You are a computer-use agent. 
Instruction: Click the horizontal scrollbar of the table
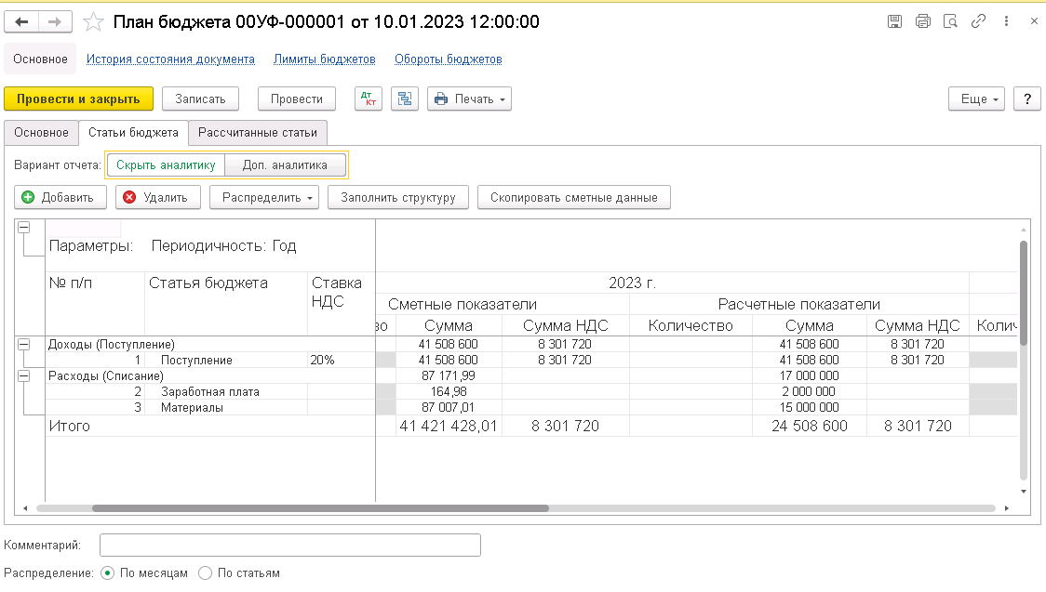320,508
